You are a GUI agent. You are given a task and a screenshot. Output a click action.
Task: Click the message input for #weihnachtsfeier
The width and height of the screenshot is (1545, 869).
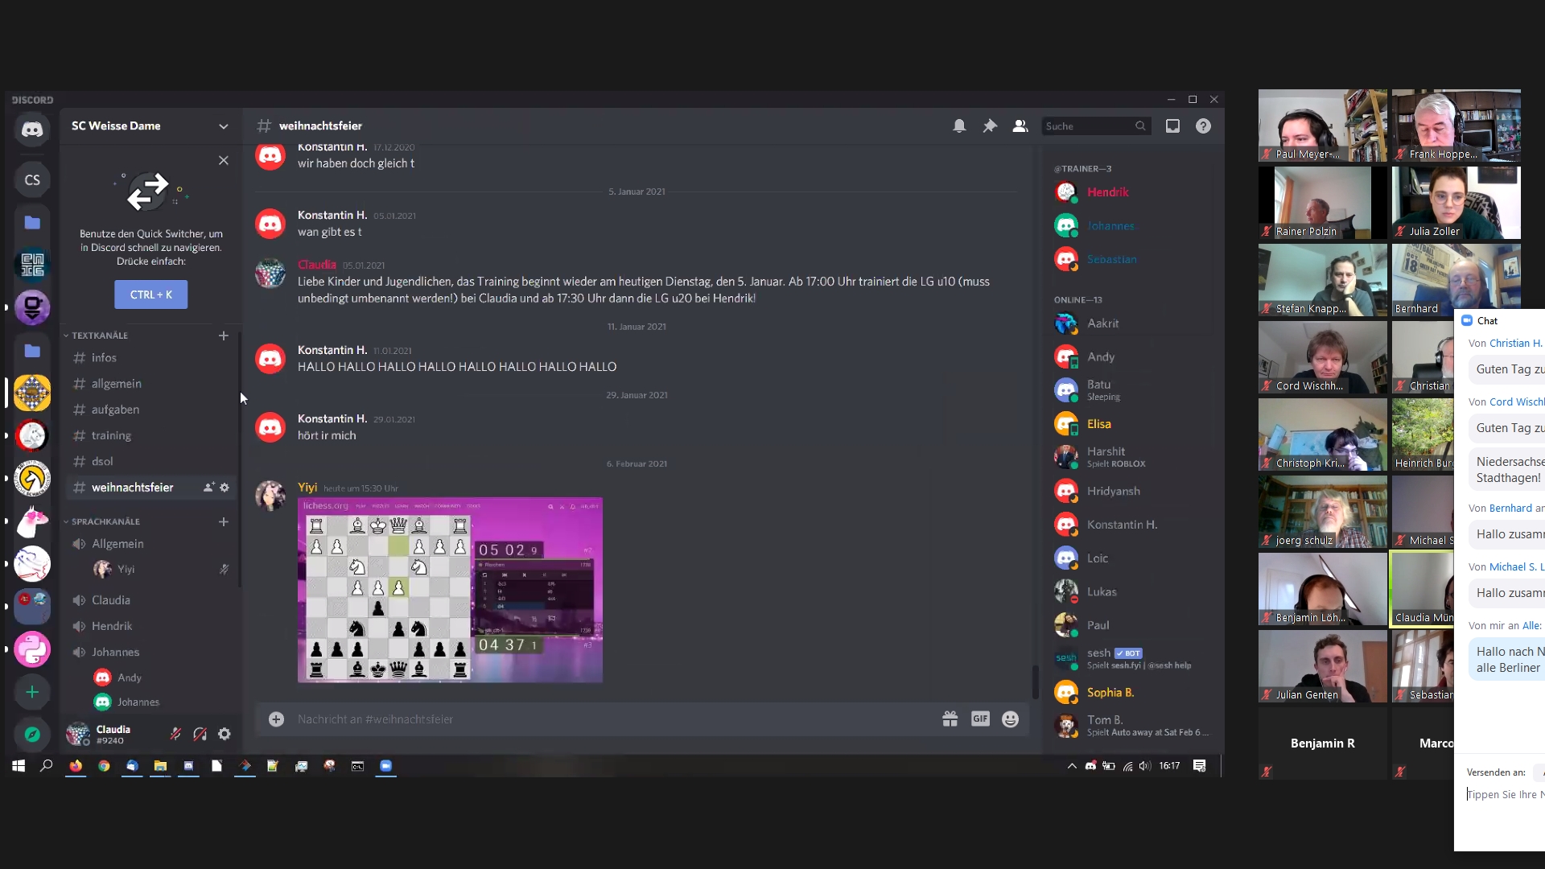[x=612, y=719]
